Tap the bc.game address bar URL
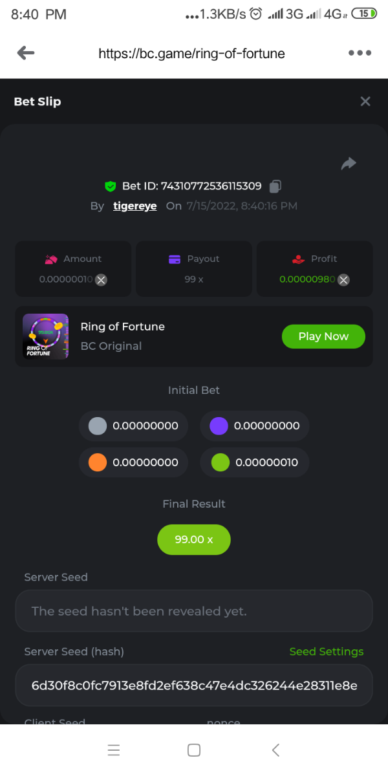388x776 pixels. [x=191, y=53]
